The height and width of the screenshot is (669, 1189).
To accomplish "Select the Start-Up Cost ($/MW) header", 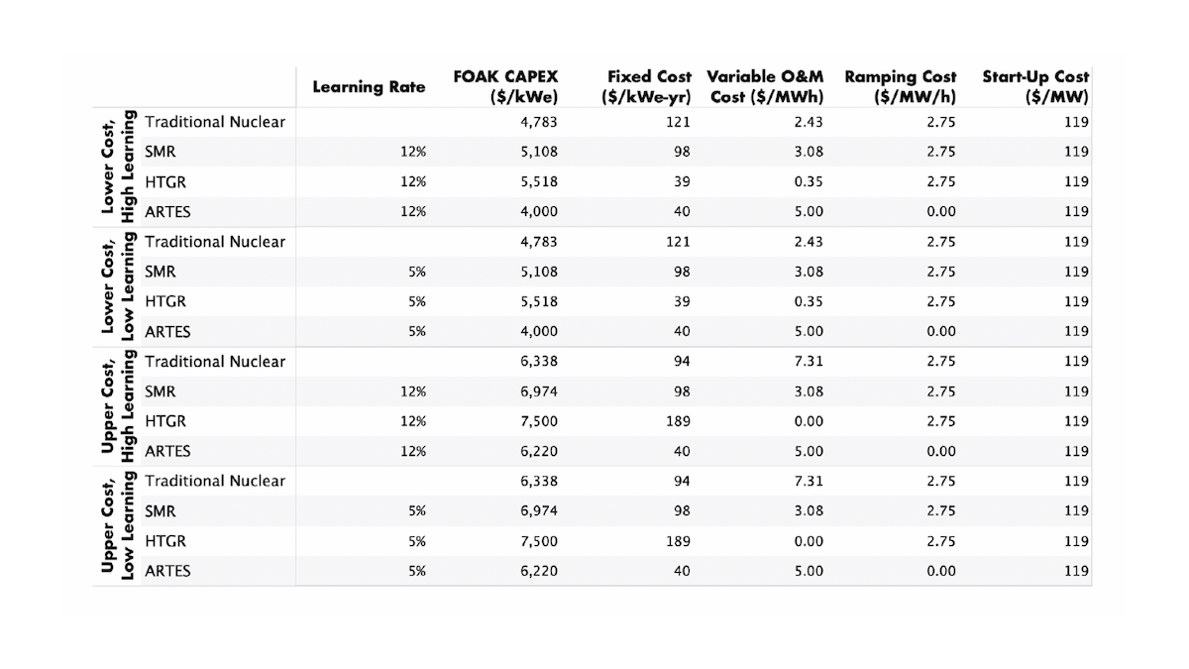I will [x=1035, y=86].
